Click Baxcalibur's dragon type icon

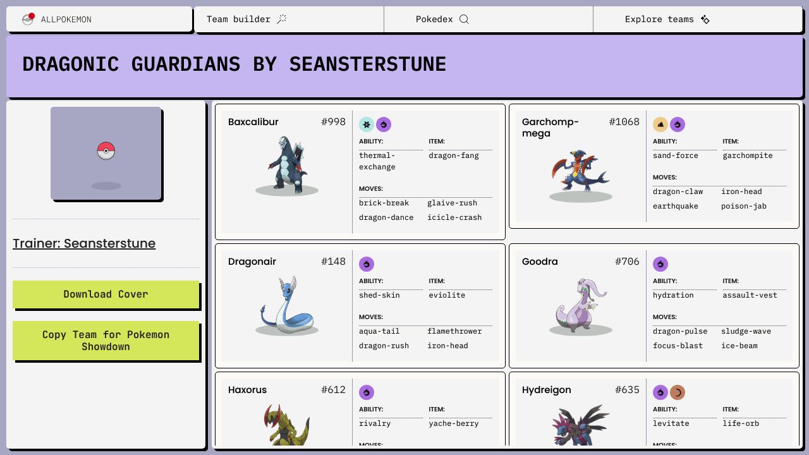coord(384,124)
